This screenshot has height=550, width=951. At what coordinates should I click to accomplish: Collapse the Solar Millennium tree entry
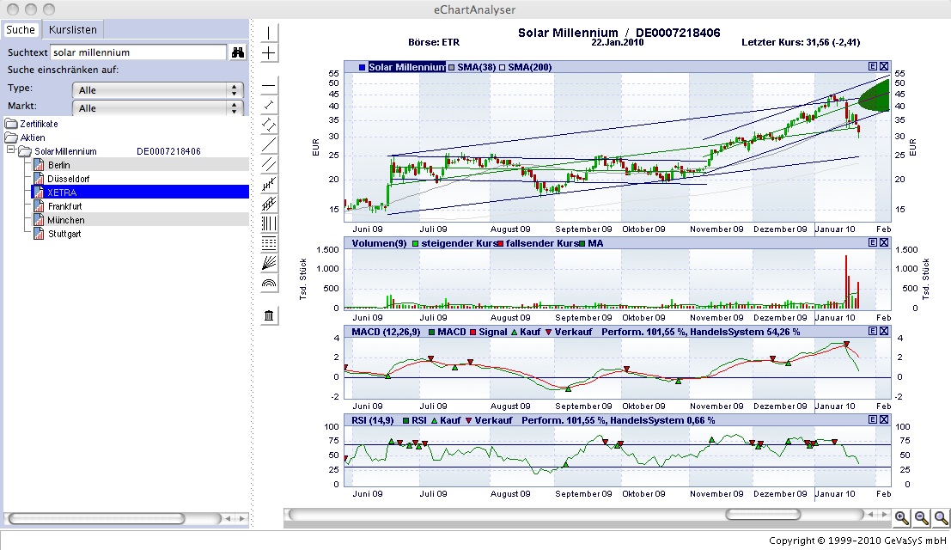coord(9,150)
